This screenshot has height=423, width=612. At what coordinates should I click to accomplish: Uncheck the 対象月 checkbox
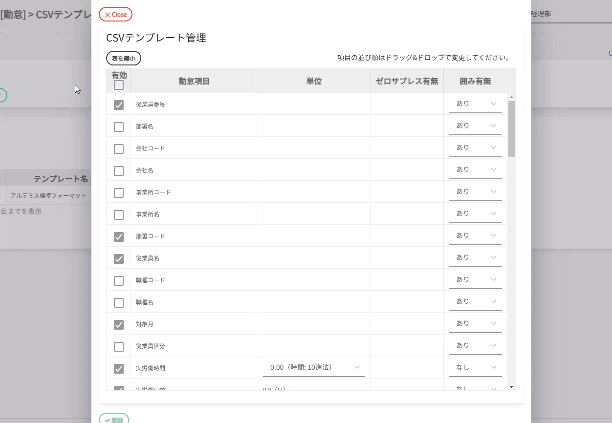(x=119, y=325)
